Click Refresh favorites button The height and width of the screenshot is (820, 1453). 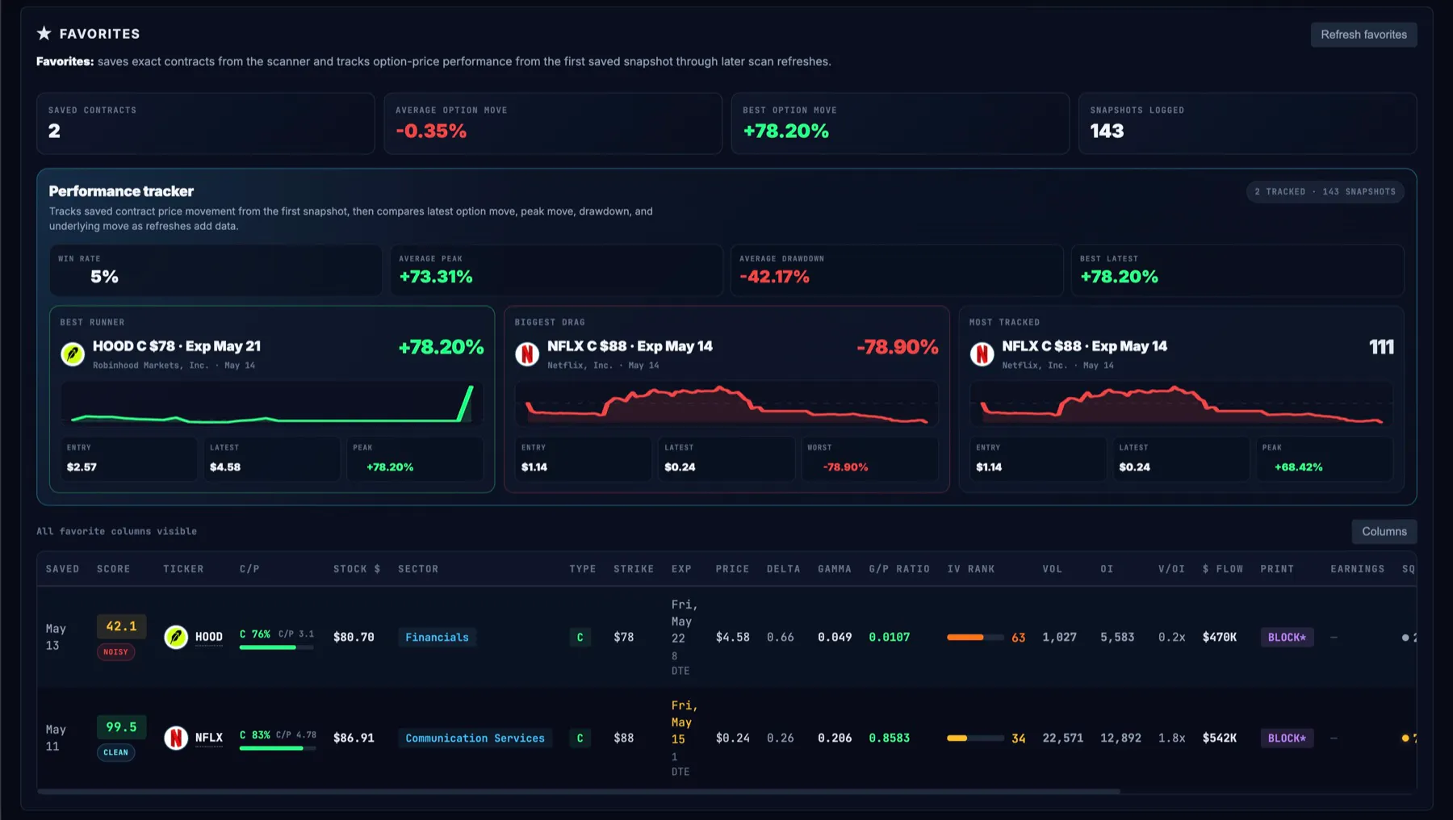(1363, 35)
